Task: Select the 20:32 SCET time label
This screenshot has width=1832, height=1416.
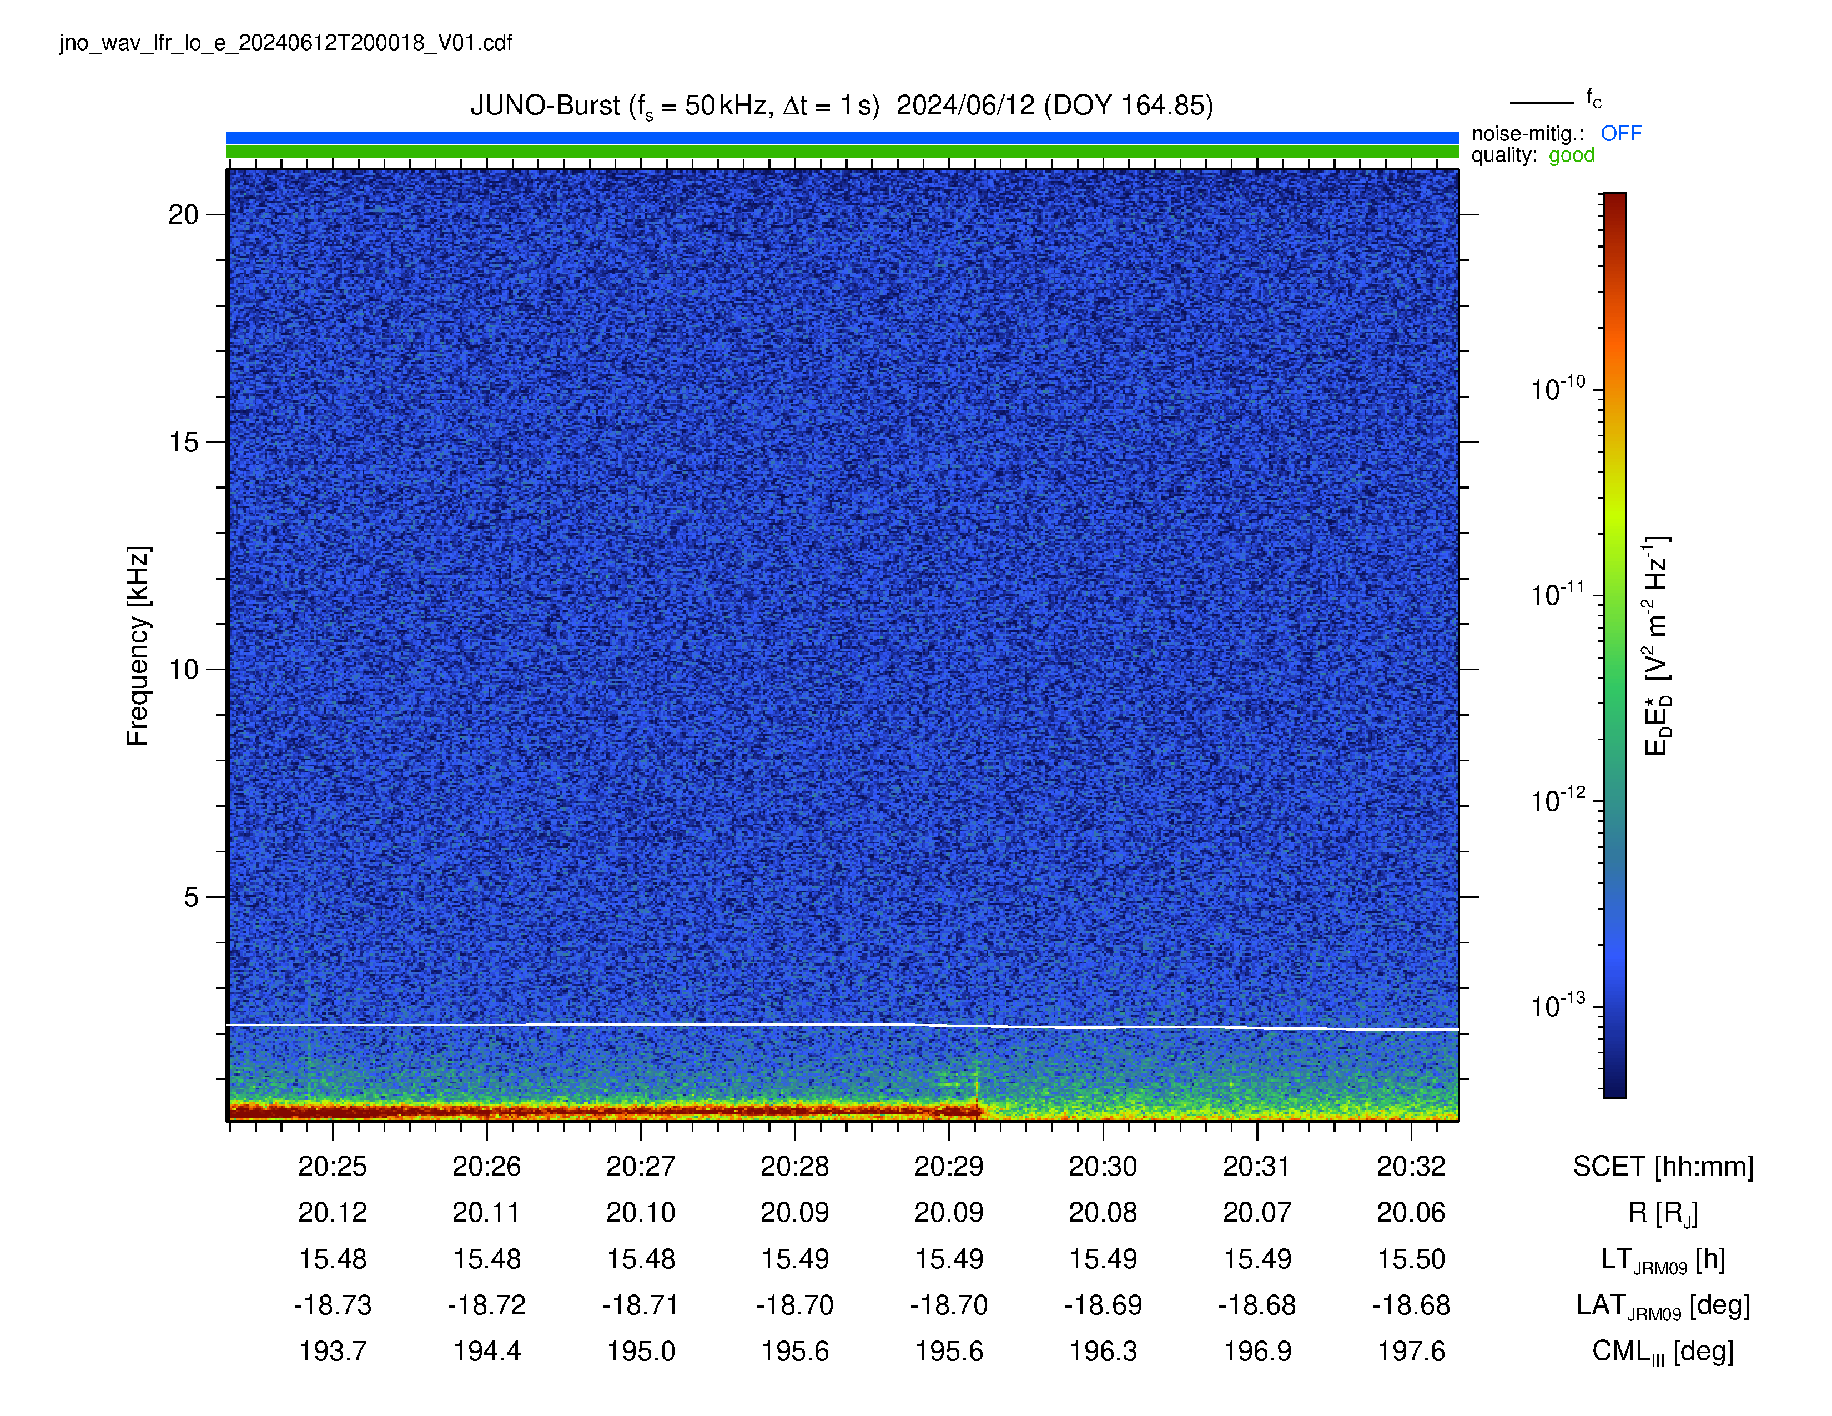Action: tap(1411, 1166)
